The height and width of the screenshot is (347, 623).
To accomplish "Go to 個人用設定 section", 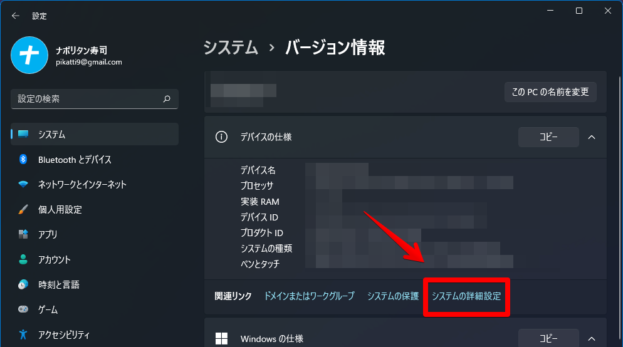I will pos(95,209).
